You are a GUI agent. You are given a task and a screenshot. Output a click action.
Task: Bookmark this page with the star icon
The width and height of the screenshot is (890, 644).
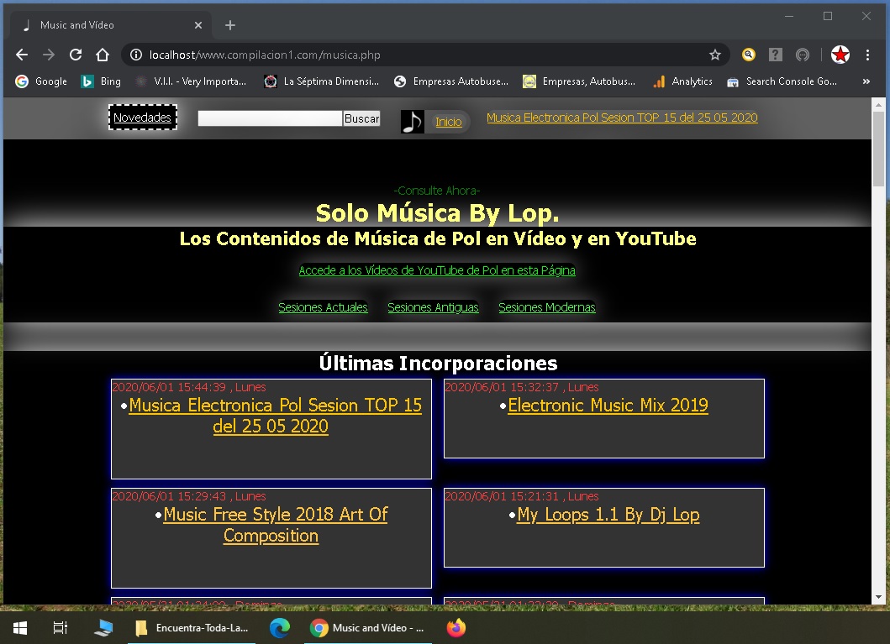(715, 54)
